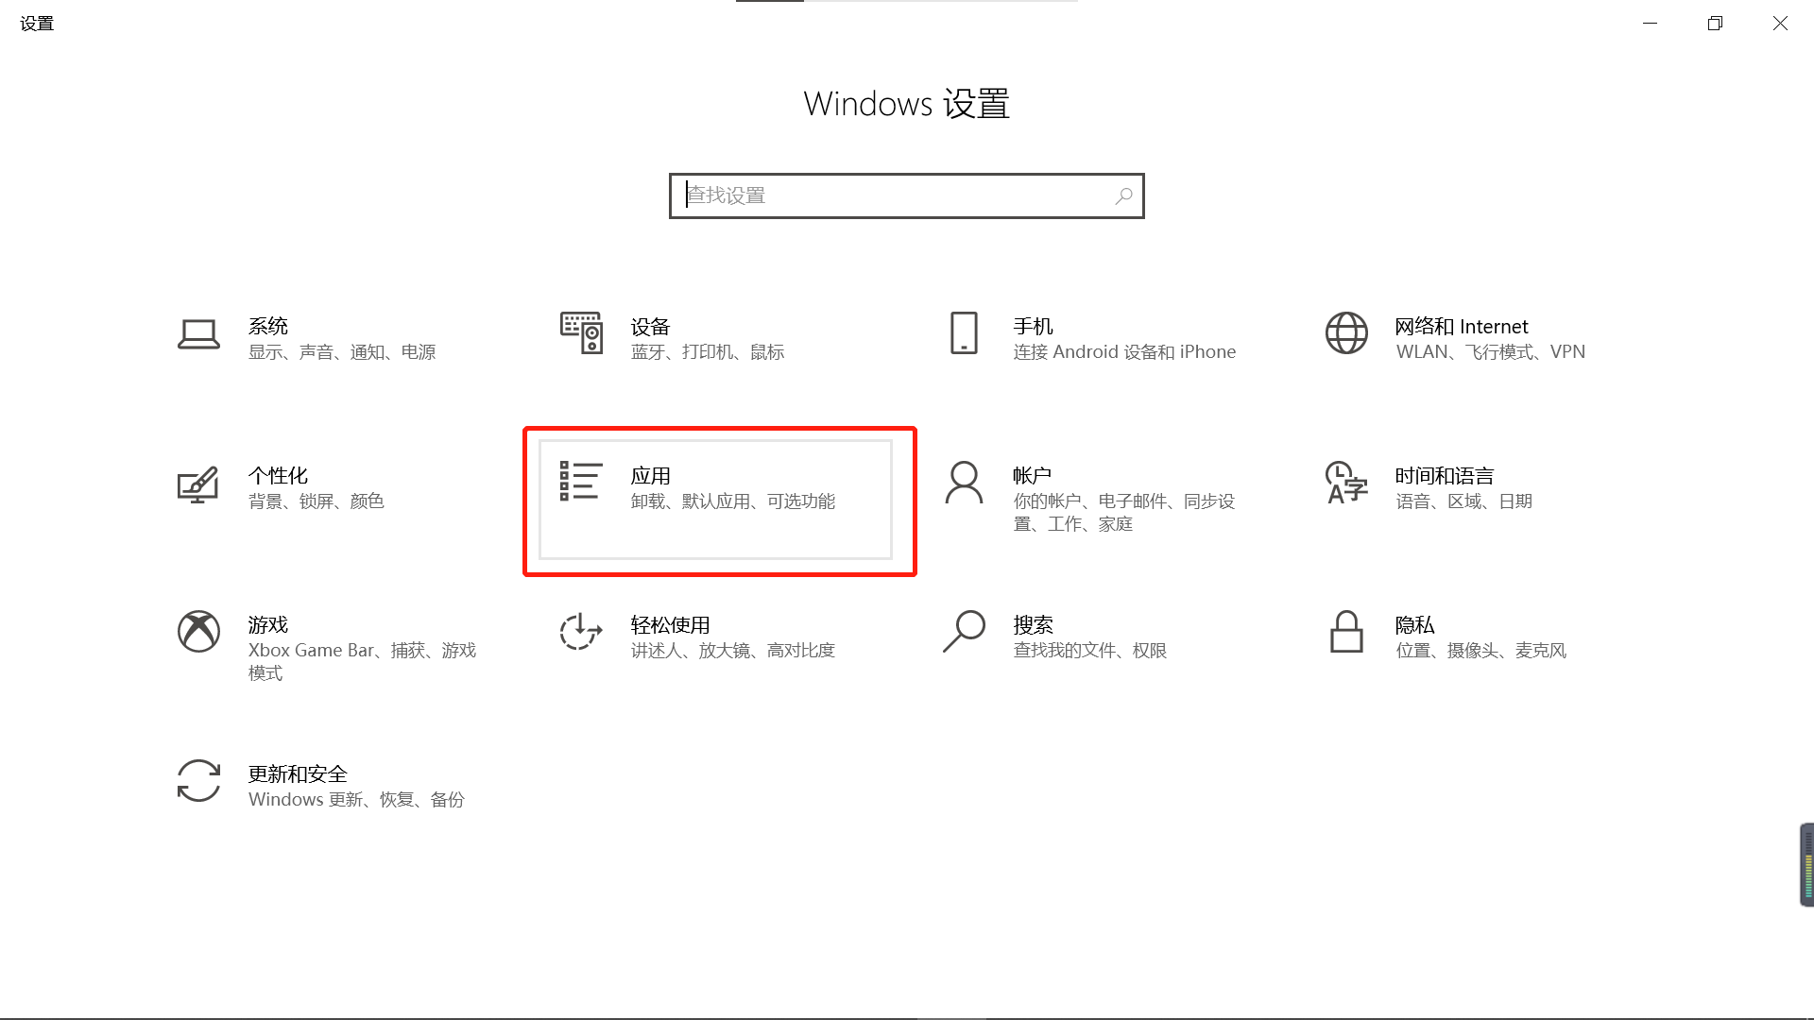The height and width of the screenshot is (1020, 1814).
Task: Select the padlock icon for 隐私
Action: coord(1346,632)
